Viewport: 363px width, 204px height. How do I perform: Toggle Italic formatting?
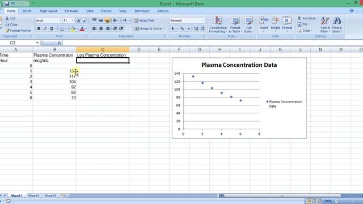[45, 29]
